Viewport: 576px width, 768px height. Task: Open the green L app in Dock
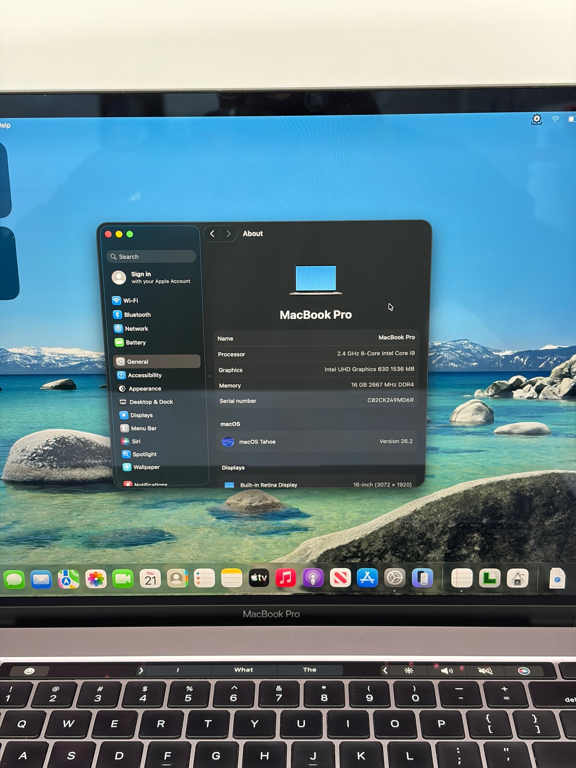click(x=490, y=578)
